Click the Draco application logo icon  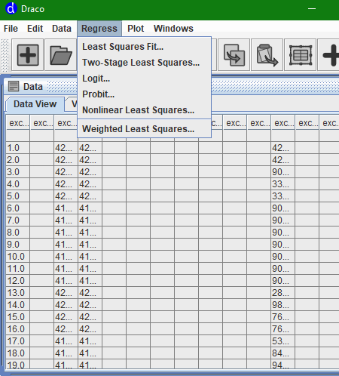[x=11, y=9]
